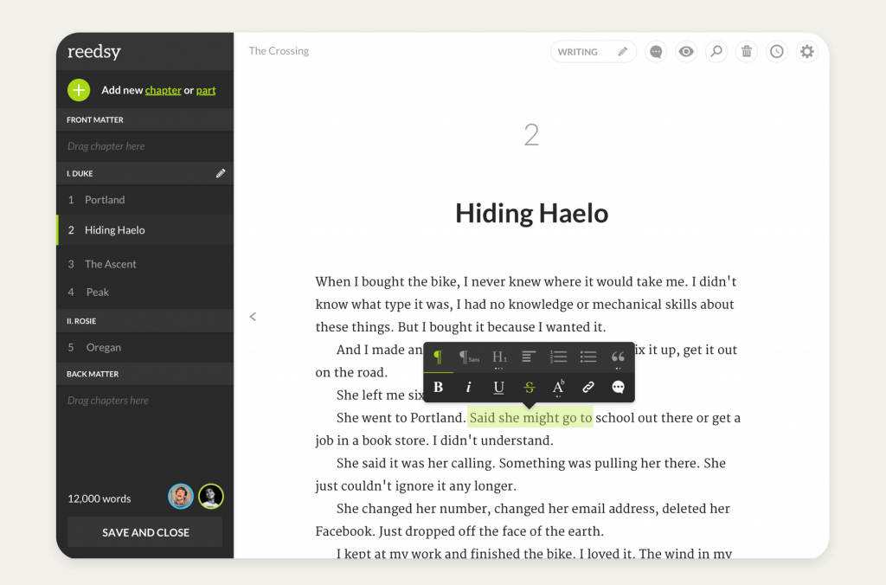Click the WRITING mode field
This screenshot has width=886, height=585.
pos(593,52)
